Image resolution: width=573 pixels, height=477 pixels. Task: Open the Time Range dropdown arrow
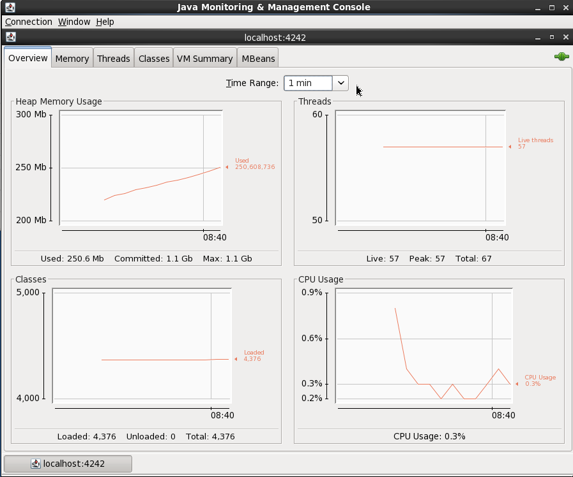[340, 83]
